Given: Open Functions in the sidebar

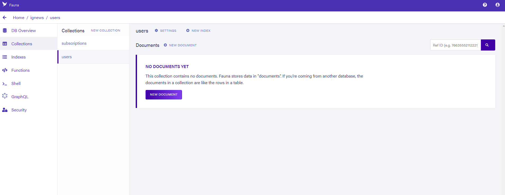Looking at the screenshot, I should coord(29,70).
